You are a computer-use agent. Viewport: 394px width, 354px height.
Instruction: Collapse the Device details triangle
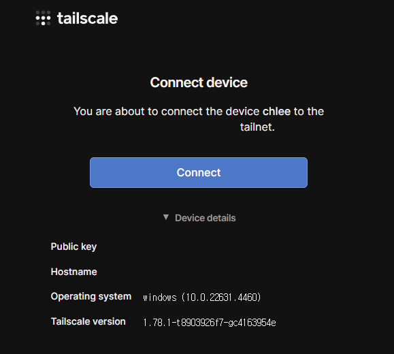pyautogui.click(x=165, y=217)
